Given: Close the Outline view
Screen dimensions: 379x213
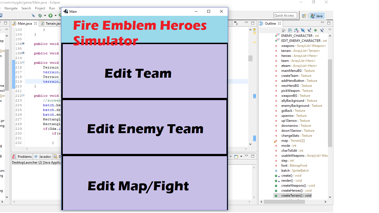Looking at the screenshot, I should point(279,24).
